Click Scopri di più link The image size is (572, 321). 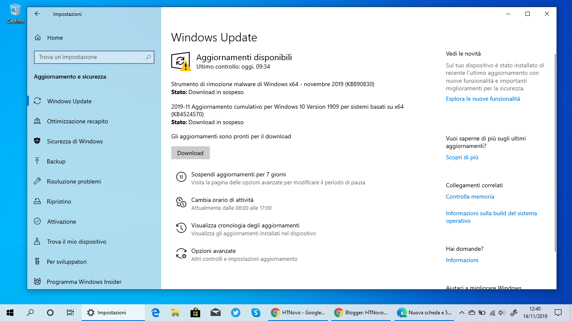462,158
